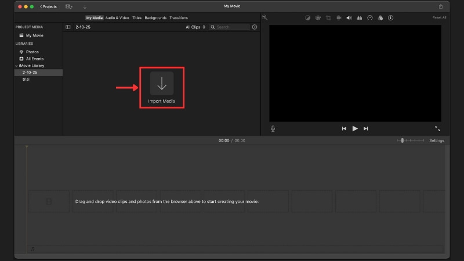
Task: Switch to the My Media tab
Action: [x=95, y=18]
